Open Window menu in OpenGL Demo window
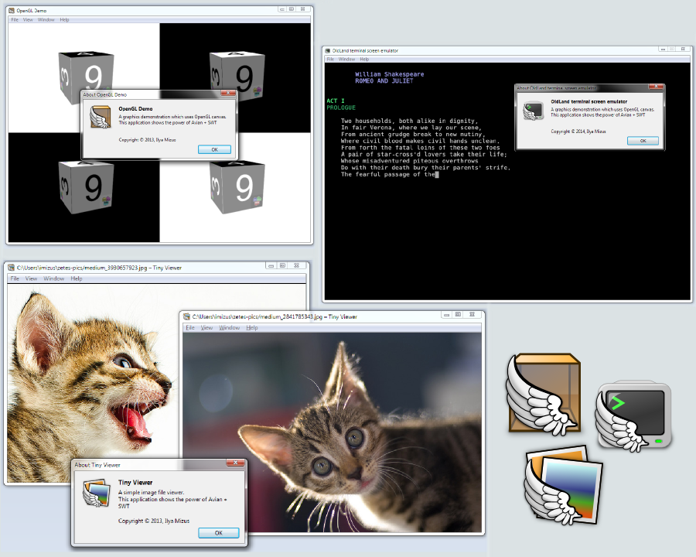The width and height of the screenshot is (696, 557). 46,19
